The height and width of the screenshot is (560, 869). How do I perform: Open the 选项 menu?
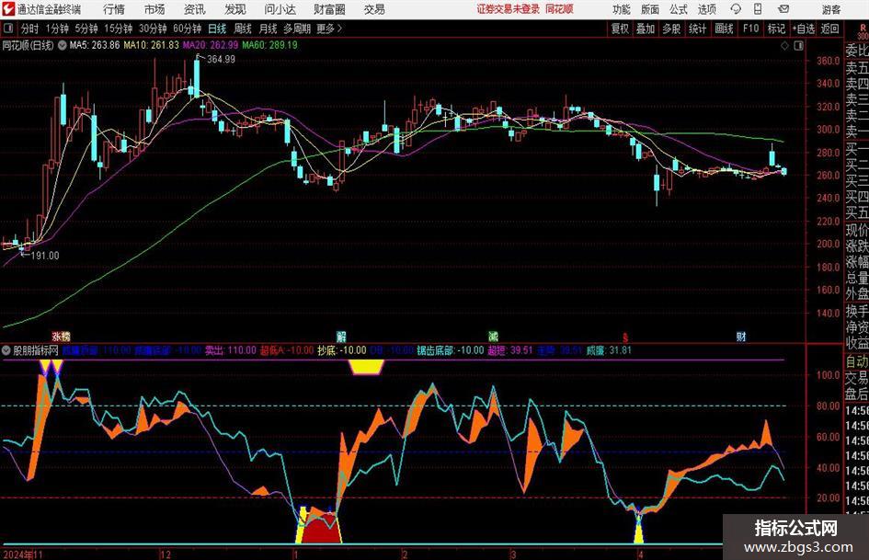click(706, 9)
